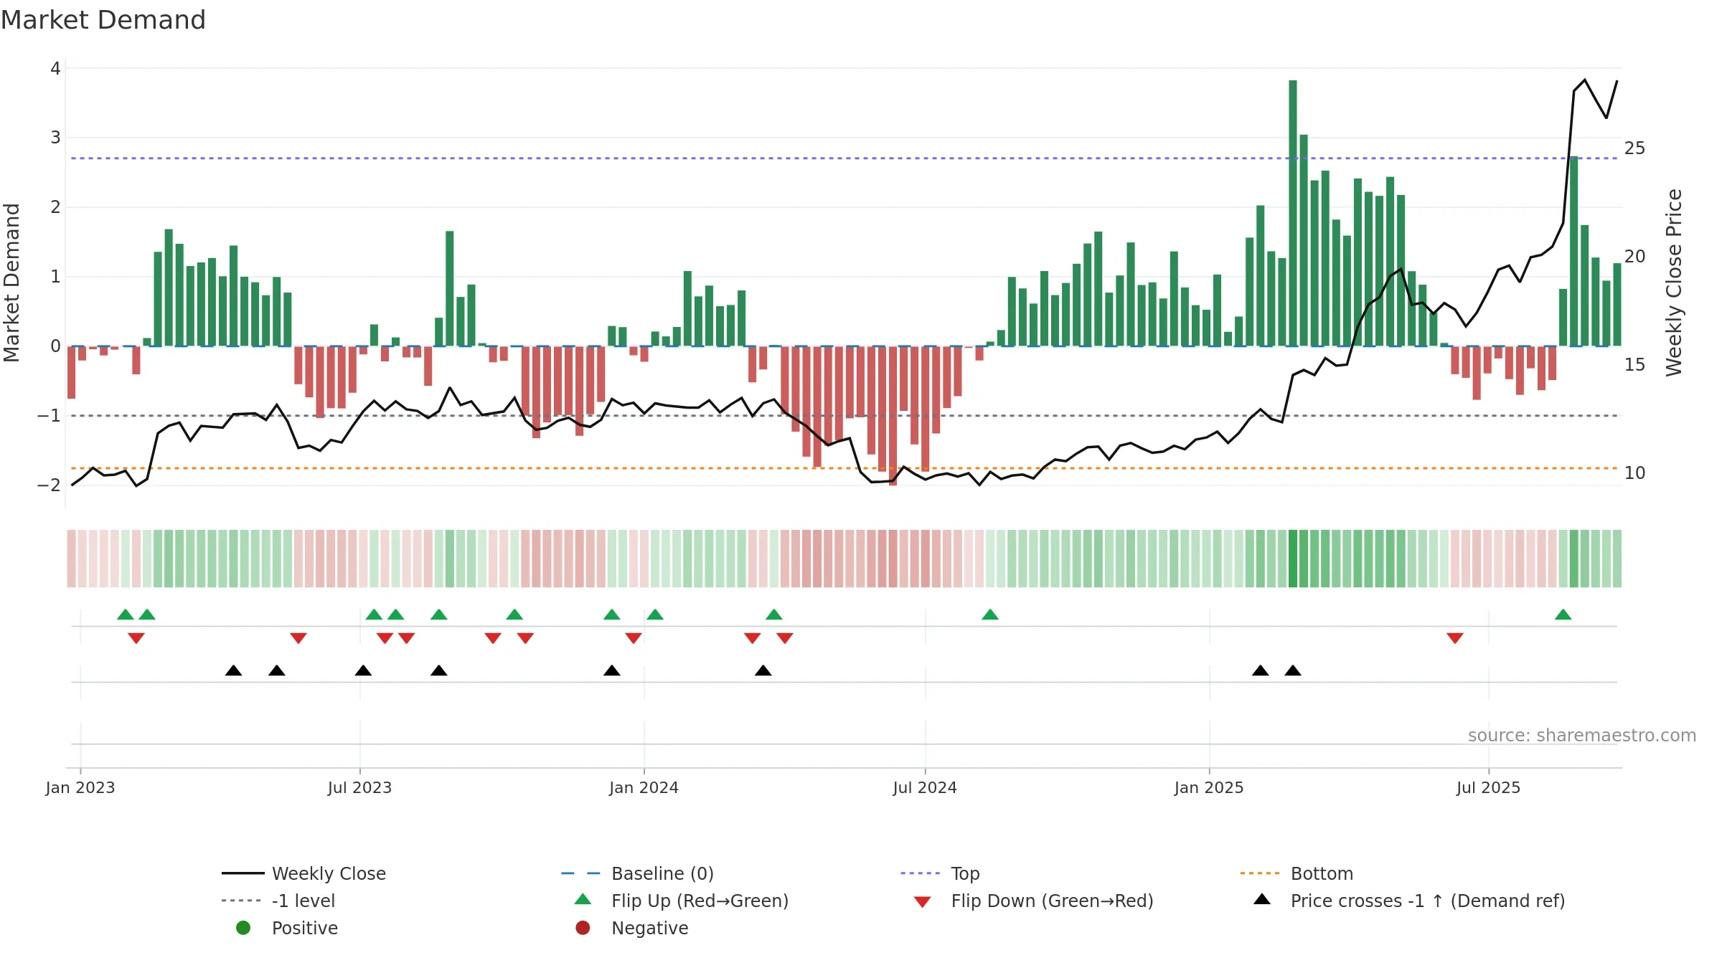Viewport: 1722px width, 968px height.
Task: Click the Weekly Close Price axis title
Action: coord(1674,283)
